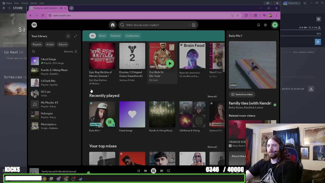The image size is (325, 183).
Task: Open the Browse icon in search bar
Action: 193,25
